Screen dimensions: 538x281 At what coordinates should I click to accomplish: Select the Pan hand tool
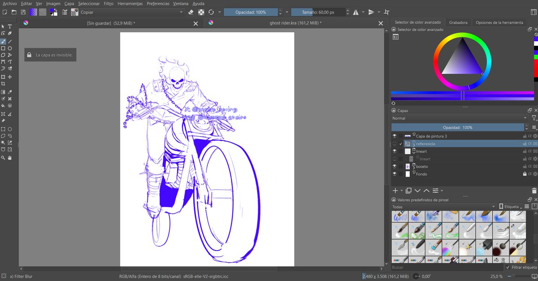tap(10, 158)
